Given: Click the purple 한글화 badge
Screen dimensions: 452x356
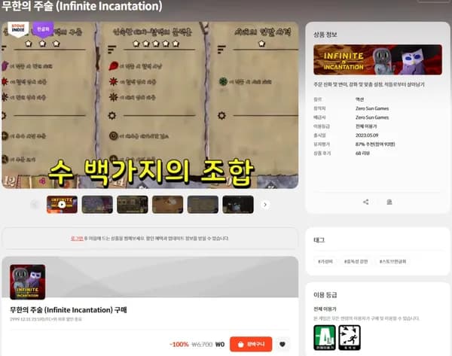Looking at the screenshot, I should [x=43, y=29].
